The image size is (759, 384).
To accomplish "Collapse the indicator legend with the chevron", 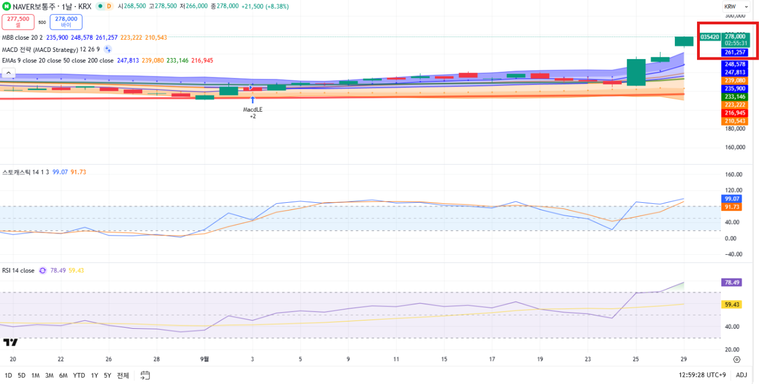I will [x=8, y=72].
